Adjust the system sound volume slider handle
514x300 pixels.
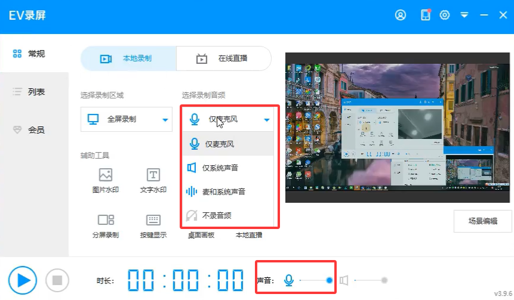coord(384,280)
